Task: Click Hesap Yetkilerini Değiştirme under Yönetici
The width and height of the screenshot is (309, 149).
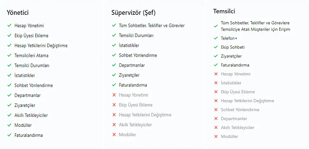Action: 41,45
